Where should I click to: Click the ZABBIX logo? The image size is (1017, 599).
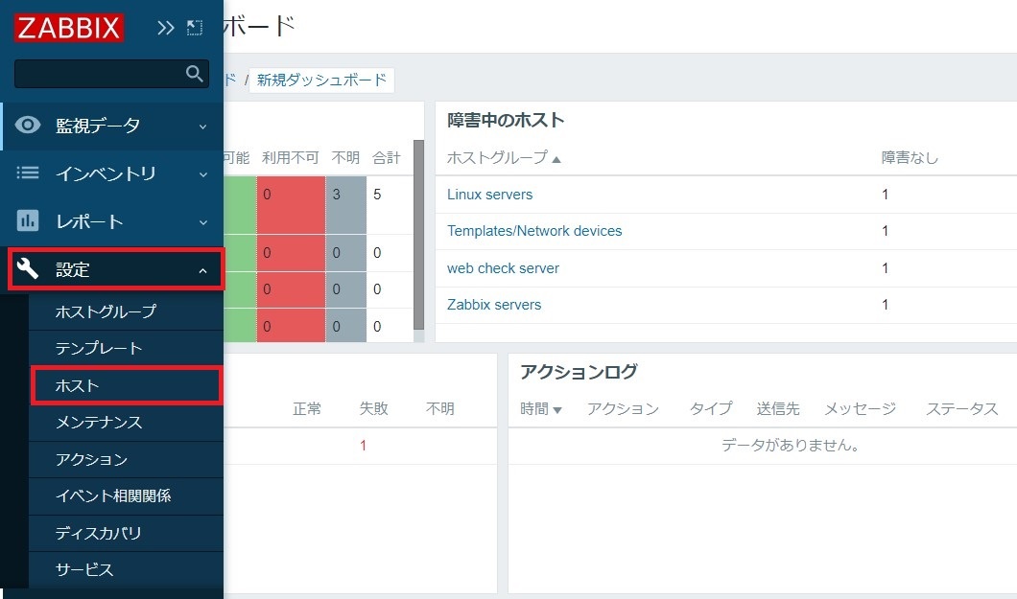click(x=67, y=28)
